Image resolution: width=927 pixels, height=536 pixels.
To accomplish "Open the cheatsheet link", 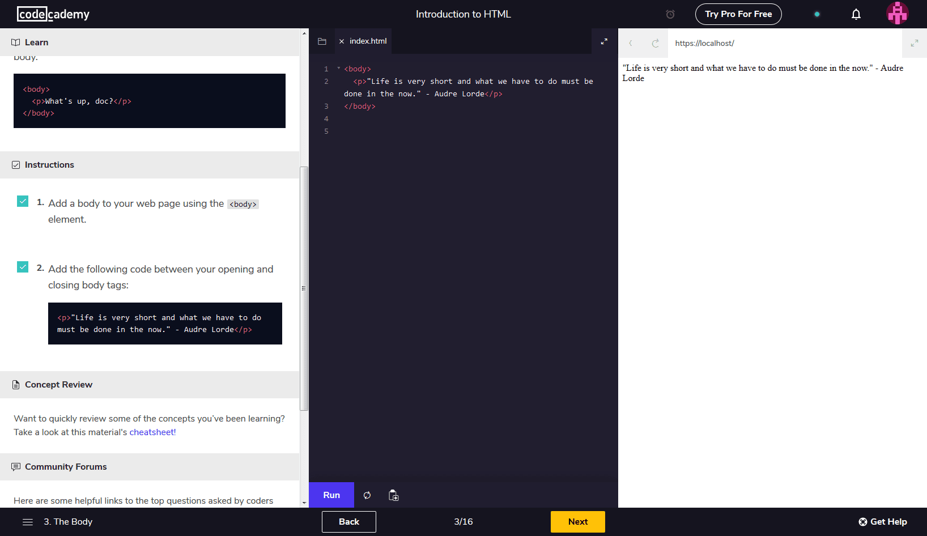I will tap(152, 432).
